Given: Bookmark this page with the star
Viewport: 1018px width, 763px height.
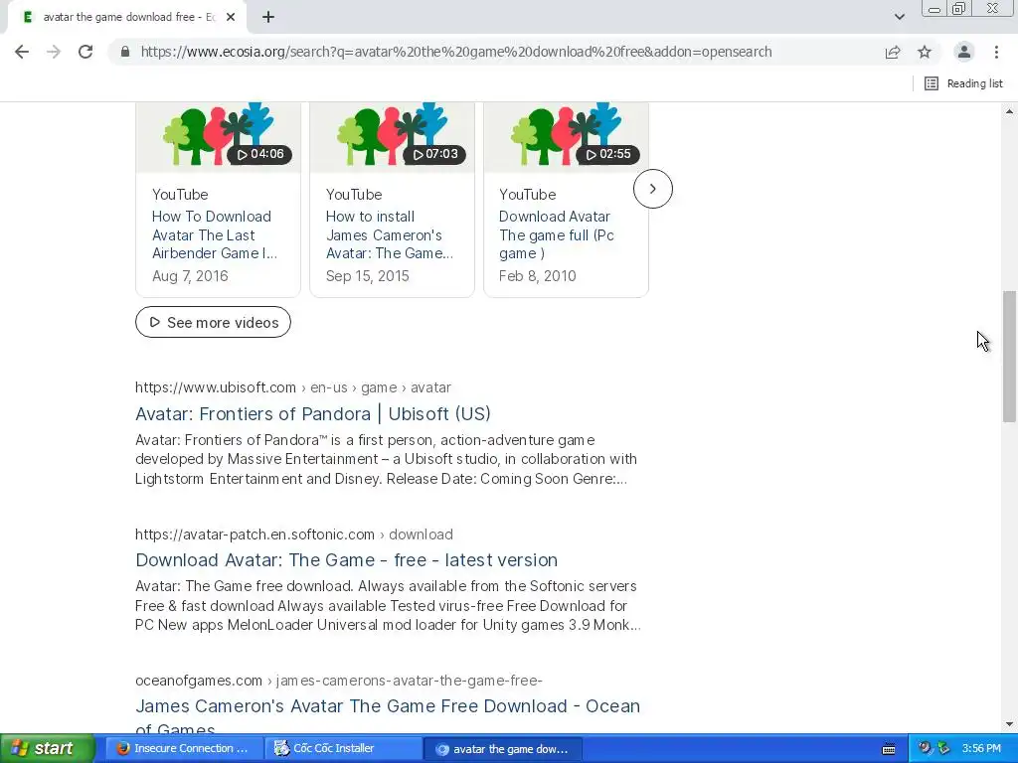Looking at the screenshot, I should (x=925, y=52).
